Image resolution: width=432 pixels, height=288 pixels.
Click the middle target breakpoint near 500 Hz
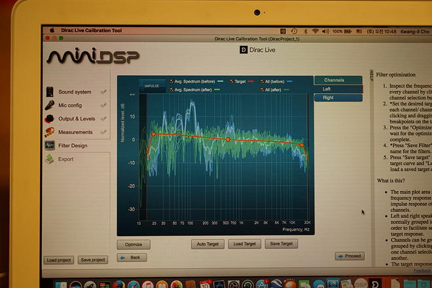point(228,139)
